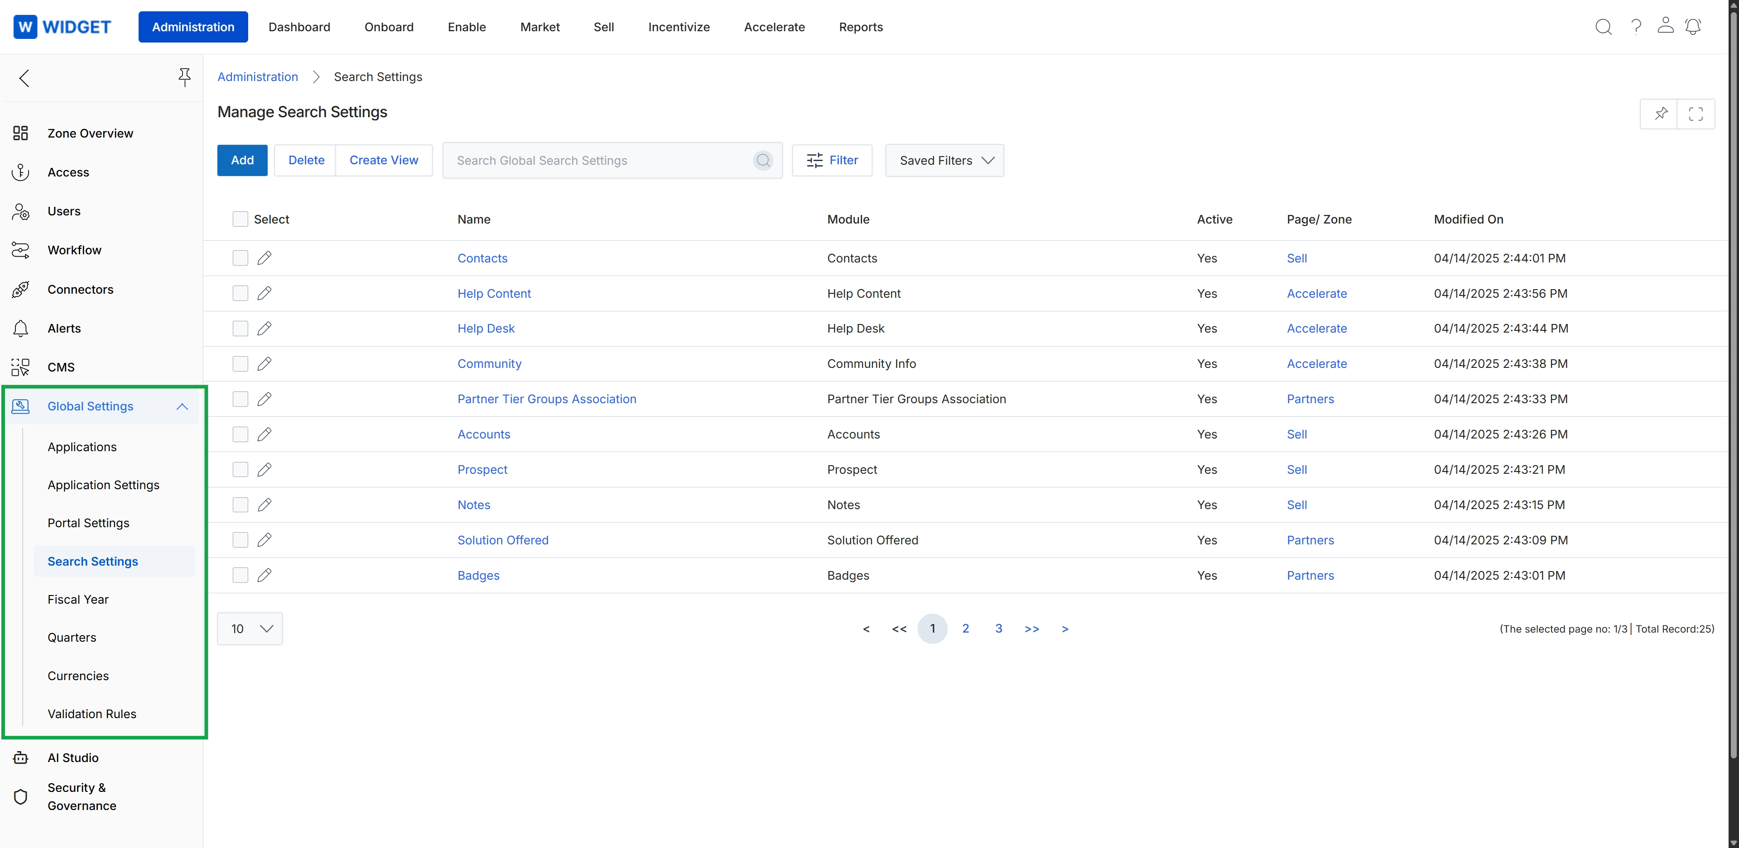
Task: Open the Filter button
Action: click(x=832, y=161)
